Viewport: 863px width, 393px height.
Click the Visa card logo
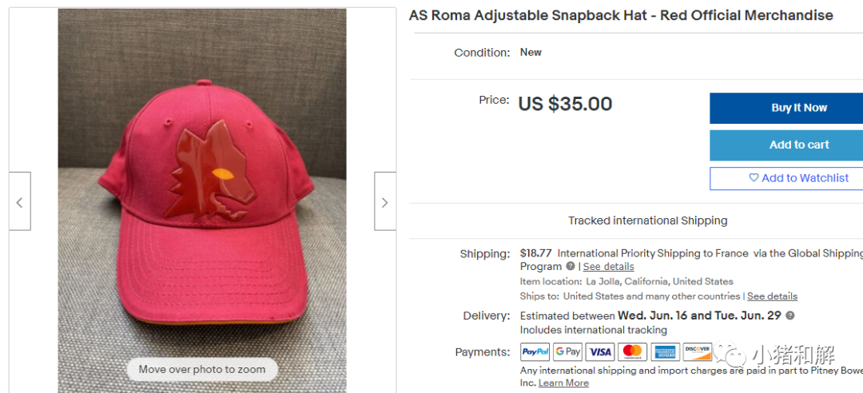click(x=600, y=351)
